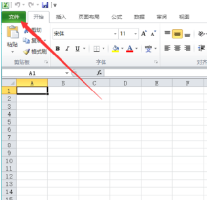The height and width of the screenshot is (200, 207).
Task: Select column E header
Action: [157, 83]
